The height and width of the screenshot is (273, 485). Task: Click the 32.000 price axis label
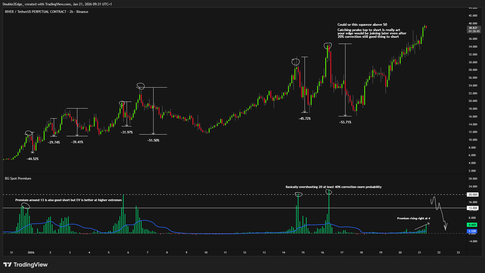473,54
